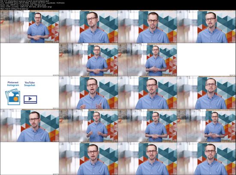
Task: Select the Size and duration line in the header
Action: [33, 3]
